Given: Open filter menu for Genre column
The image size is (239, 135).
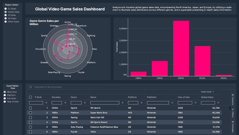Looking at the screenshot, I should pyautogui.click(x=85, y=103).
